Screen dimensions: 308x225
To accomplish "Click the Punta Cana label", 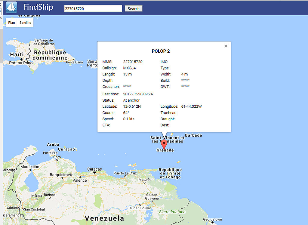I will pyautogui.click(x=75, y=62).
